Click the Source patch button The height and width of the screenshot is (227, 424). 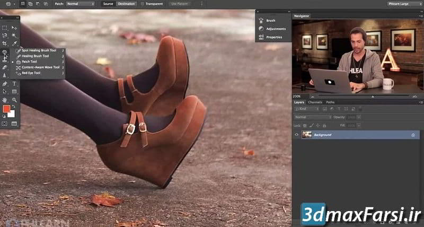pyautogui.click(x=108, y=4)
